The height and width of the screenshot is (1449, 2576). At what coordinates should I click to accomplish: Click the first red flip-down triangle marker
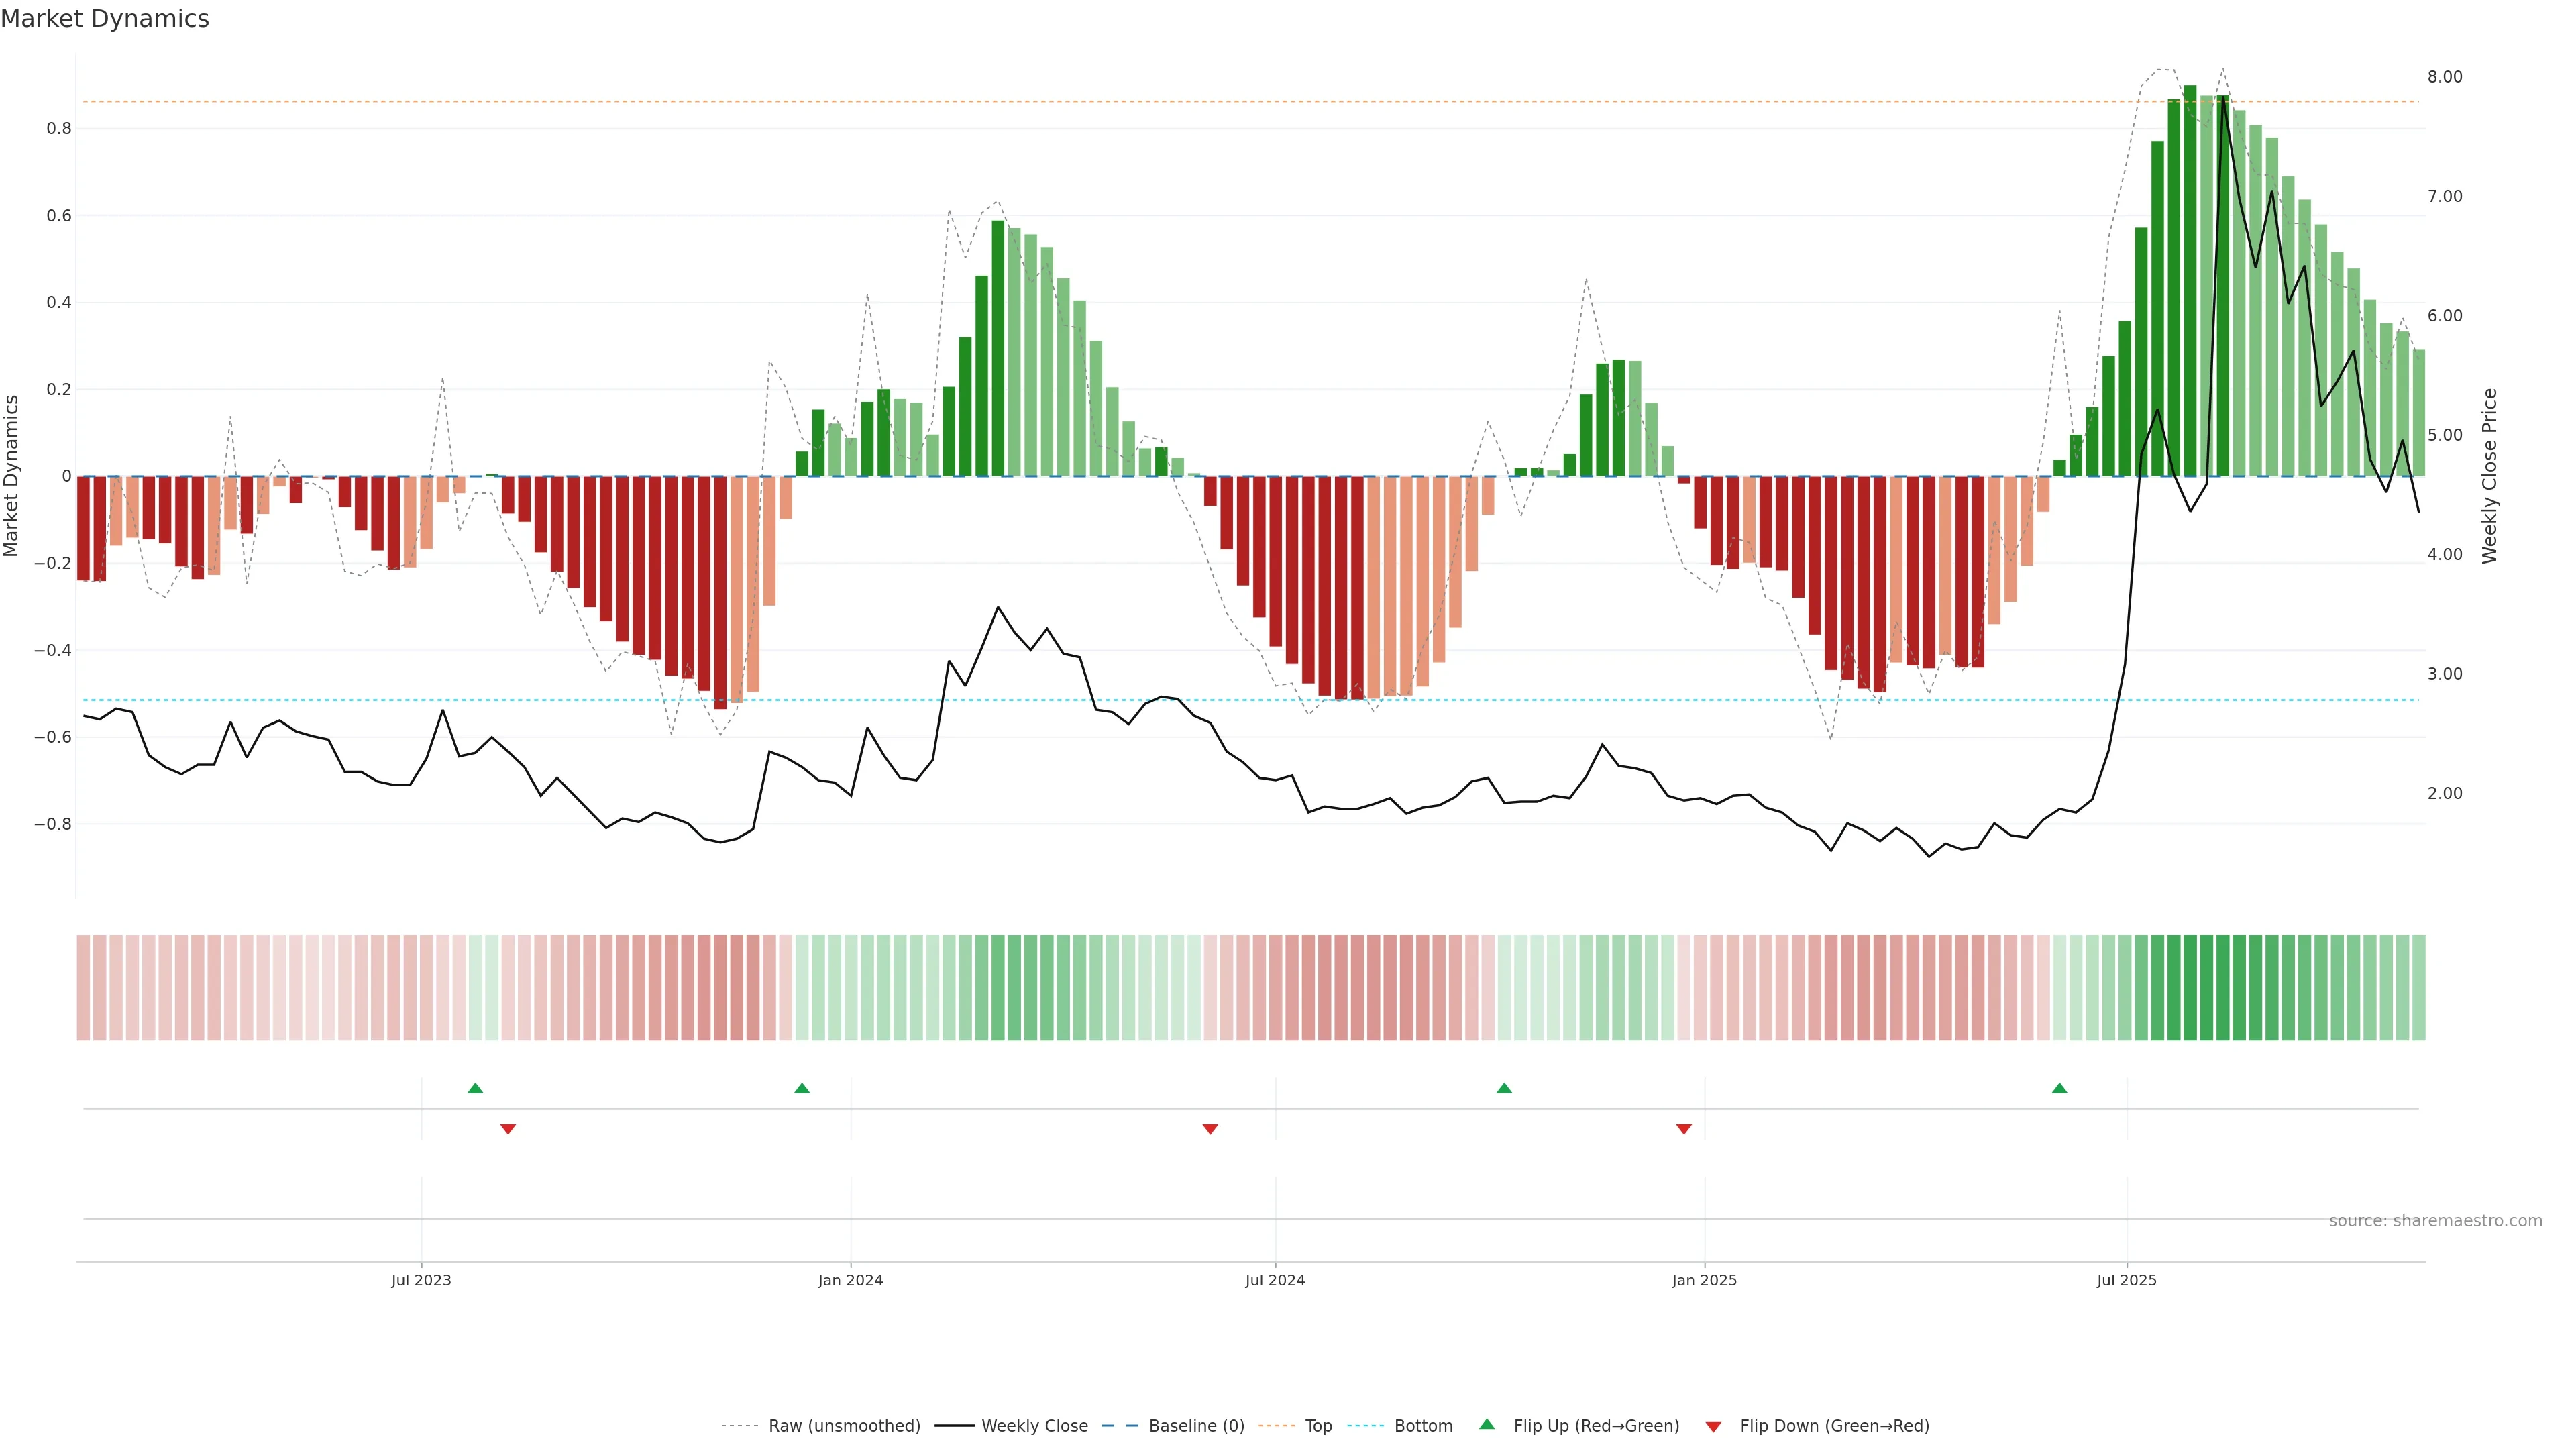[508, 1129]
